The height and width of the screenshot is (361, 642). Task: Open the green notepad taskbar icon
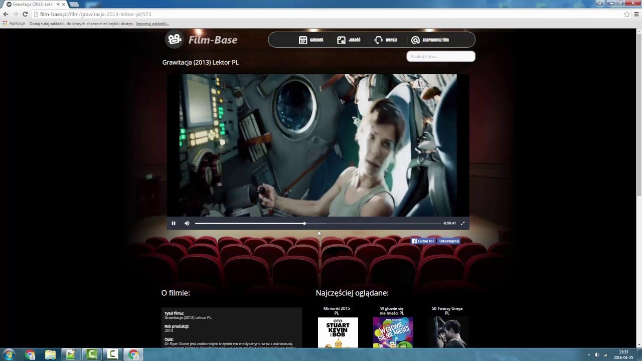[71, 354]
